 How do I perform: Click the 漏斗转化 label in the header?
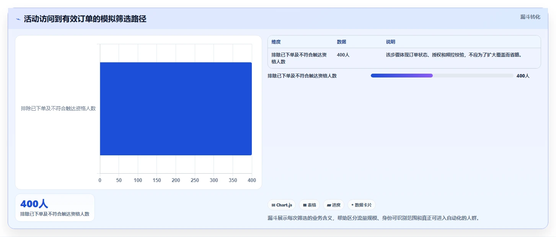click(530, 17)
